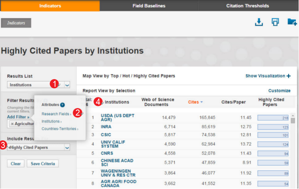Click the 94 bar for CNRS

tap(273, 153)
